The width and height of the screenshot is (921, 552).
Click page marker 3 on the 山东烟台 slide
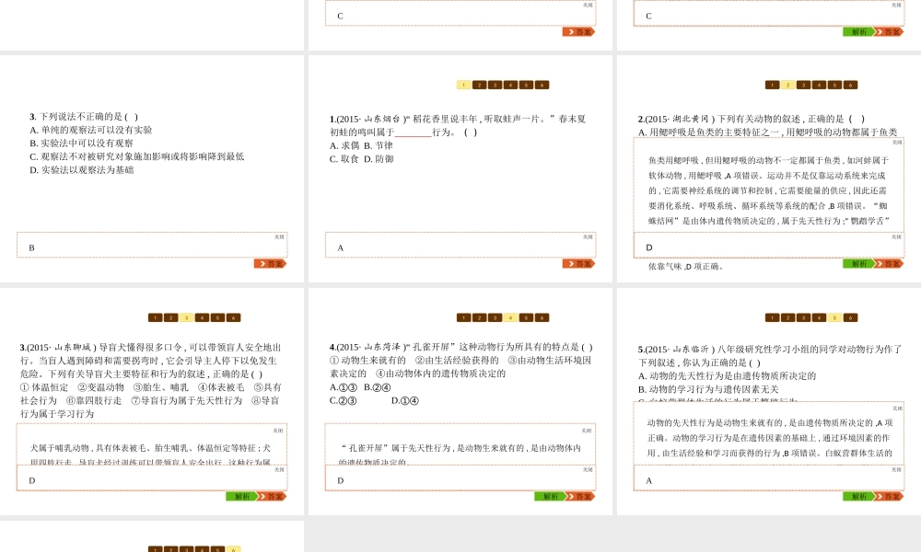pyautogui.click(x=495, y=85)
